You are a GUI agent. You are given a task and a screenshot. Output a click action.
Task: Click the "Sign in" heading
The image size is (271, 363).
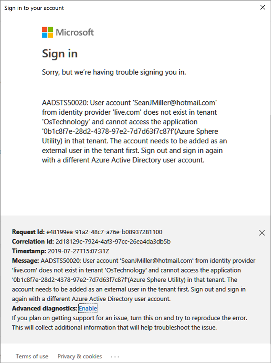[60, 54]
